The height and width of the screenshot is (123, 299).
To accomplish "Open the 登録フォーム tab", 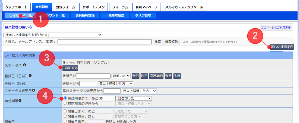I will coord(65,7).
